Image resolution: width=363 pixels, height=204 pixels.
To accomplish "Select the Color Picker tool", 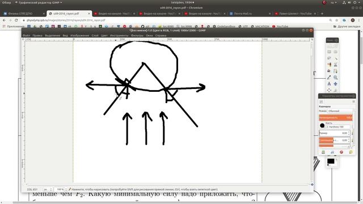I will 329,78.
